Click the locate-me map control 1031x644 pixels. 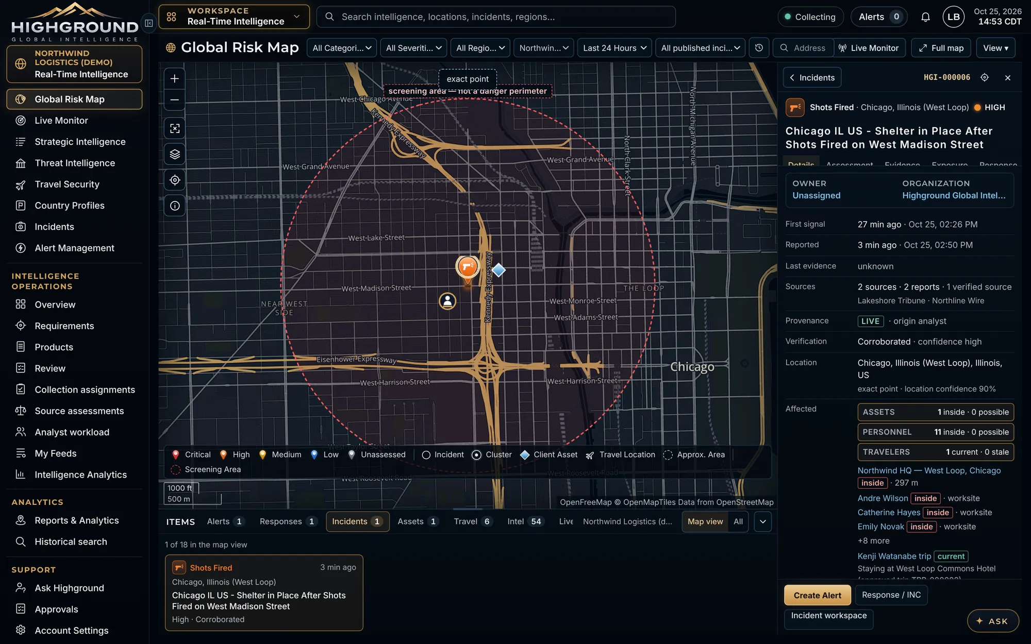point(175,180)
